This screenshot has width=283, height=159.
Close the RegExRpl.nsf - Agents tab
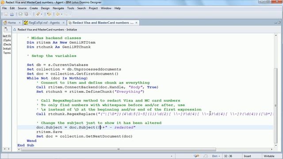pyautogui.click(x=63, y=23)
